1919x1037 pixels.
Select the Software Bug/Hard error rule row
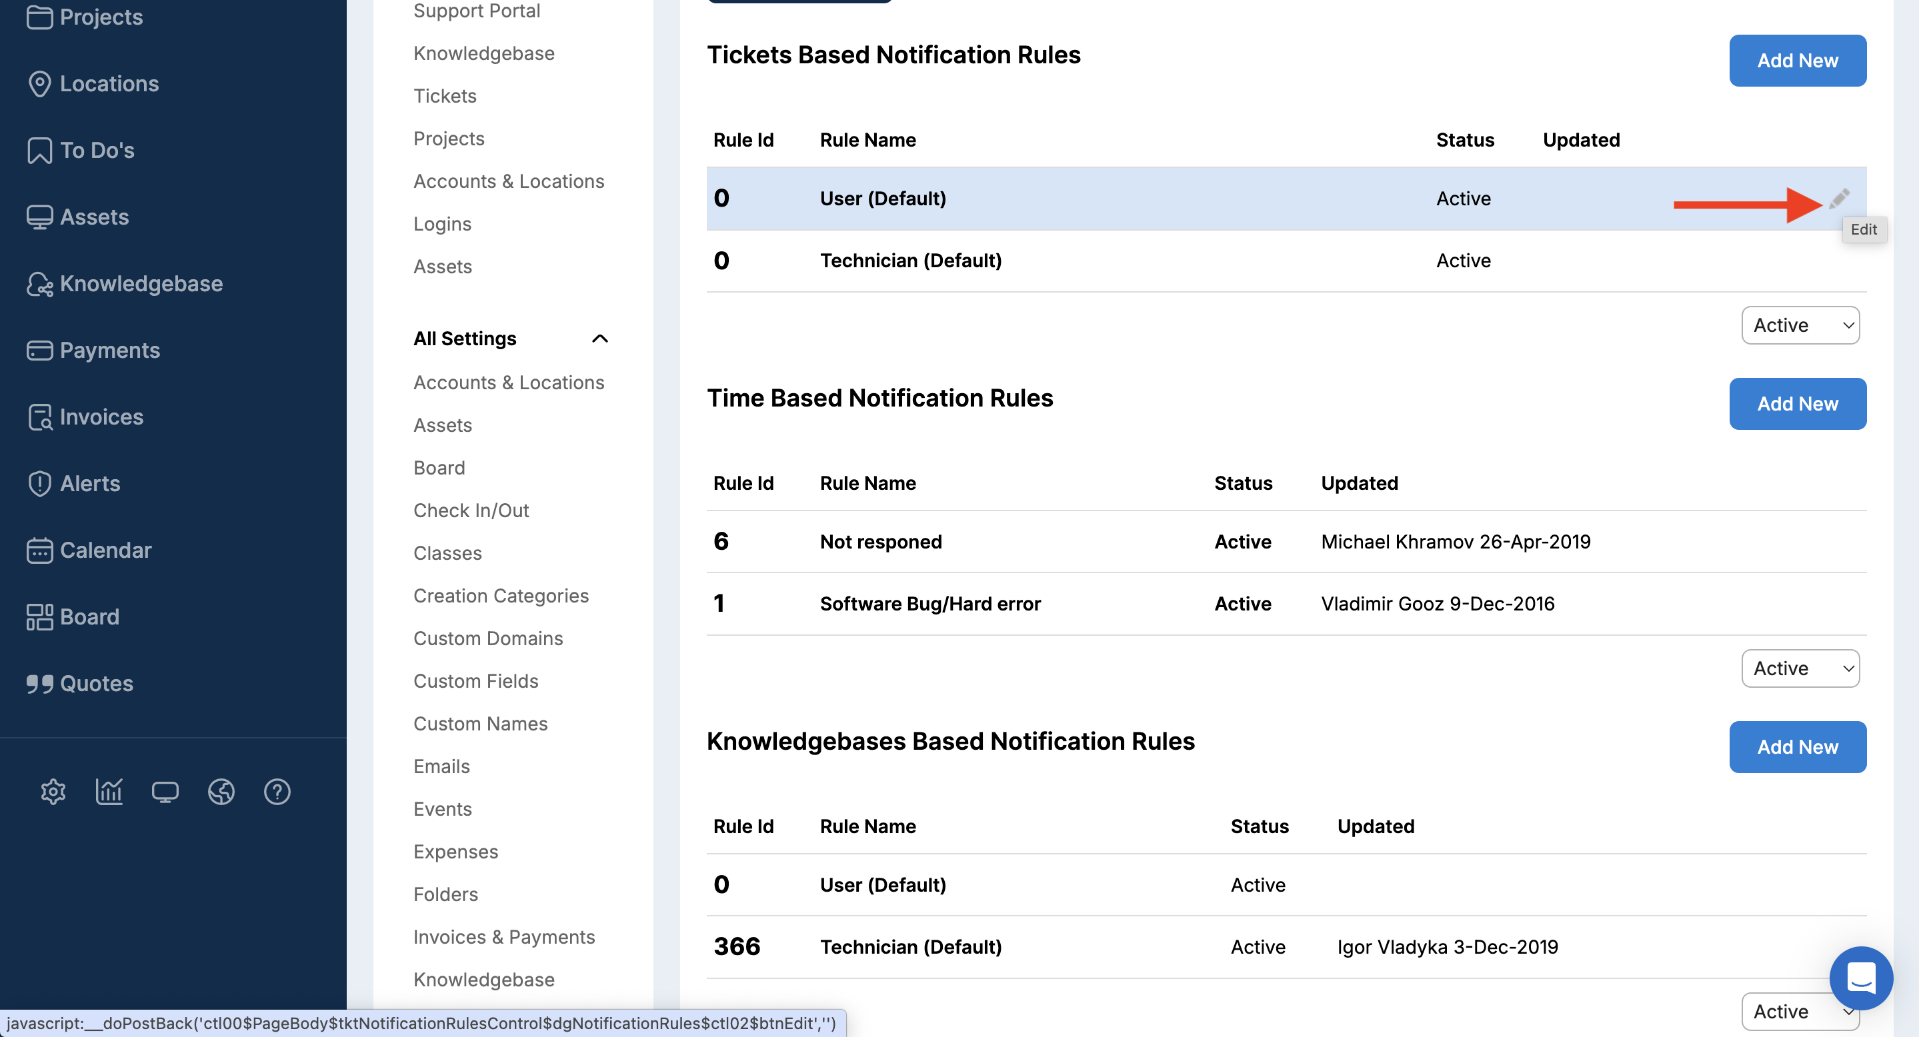pyautogui.click(x=929, y=604)
